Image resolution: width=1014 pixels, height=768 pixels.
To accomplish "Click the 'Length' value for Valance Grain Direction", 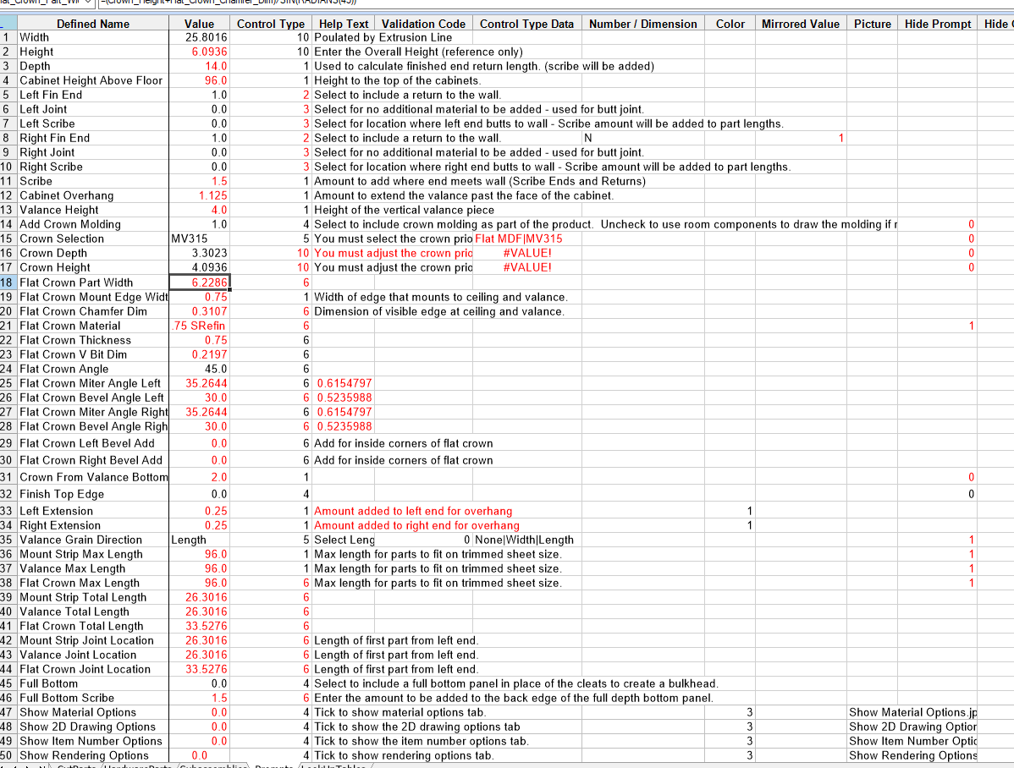I will pyautogui.click(x=199, y=540).
